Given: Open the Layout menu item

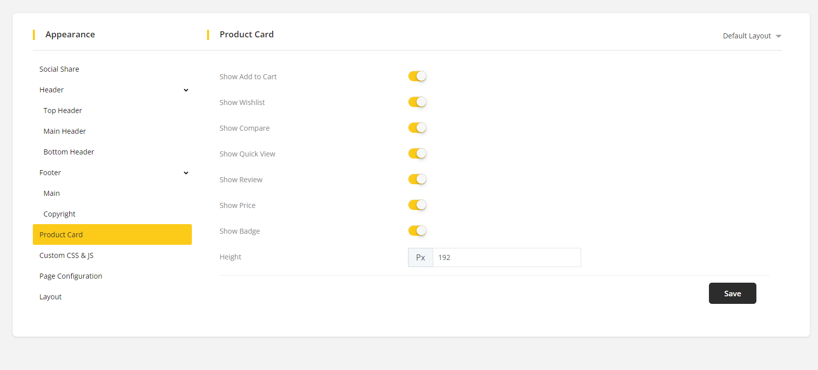Looking at the screenshot, I should (x=50, y=297).
